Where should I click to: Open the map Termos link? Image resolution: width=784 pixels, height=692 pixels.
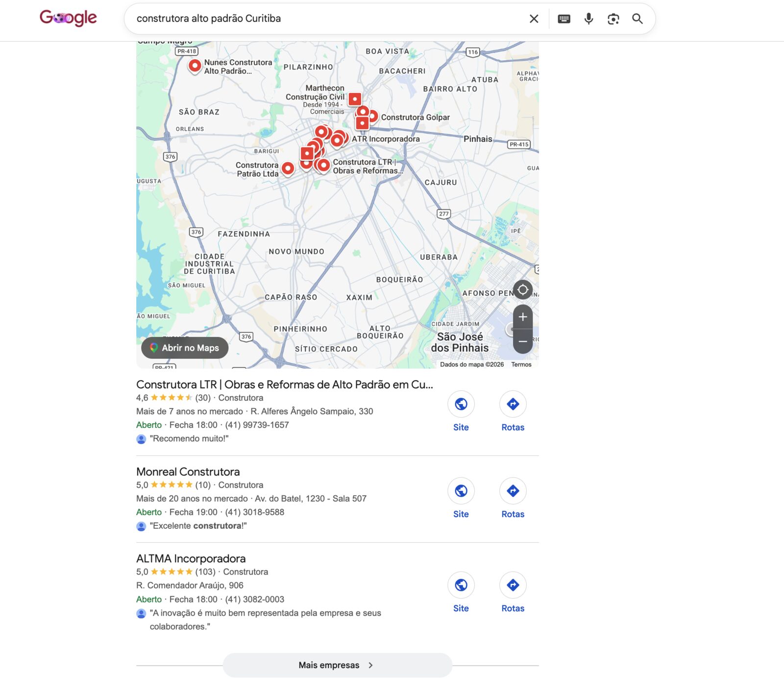click(521, 364)
